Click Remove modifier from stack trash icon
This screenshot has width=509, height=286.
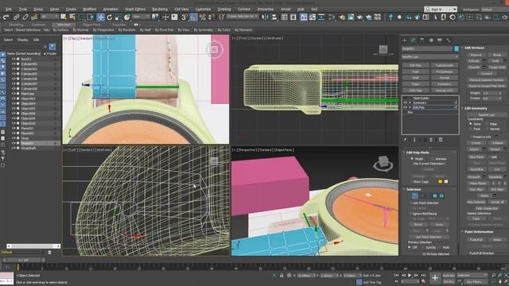point(431,140)
